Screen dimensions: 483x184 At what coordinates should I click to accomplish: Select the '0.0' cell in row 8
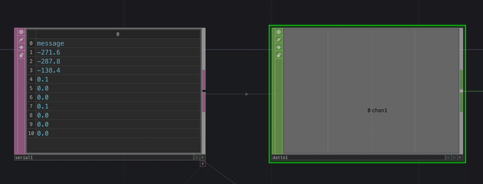pos(118,115)
